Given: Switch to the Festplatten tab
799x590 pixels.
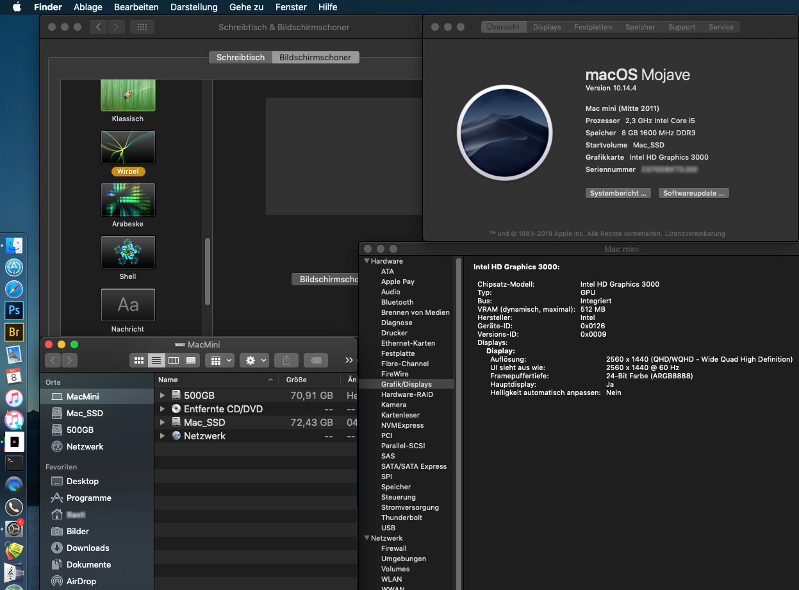Looking at the screenshot, I should pyautogui.click(x=593, y=27).
